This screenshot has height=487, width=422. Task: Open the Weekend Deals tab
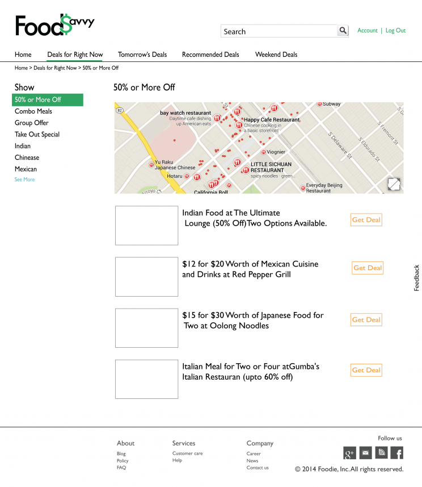coord(276,55)
